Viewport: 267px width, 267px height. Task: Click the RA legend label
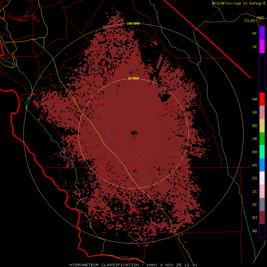(255, 152)
